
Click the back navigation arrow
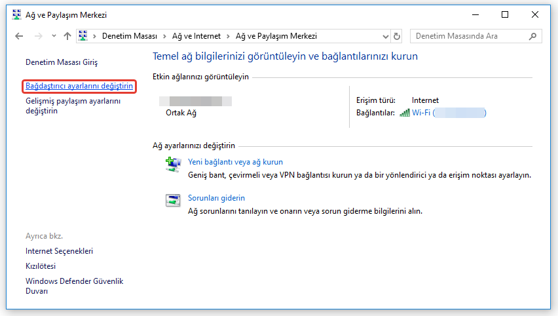[x=18, y=37]
